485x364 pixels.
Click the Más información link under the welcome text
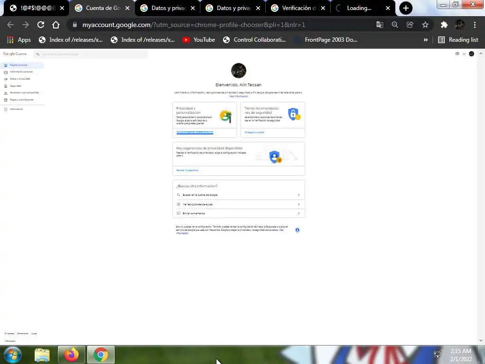coord(239,96)
